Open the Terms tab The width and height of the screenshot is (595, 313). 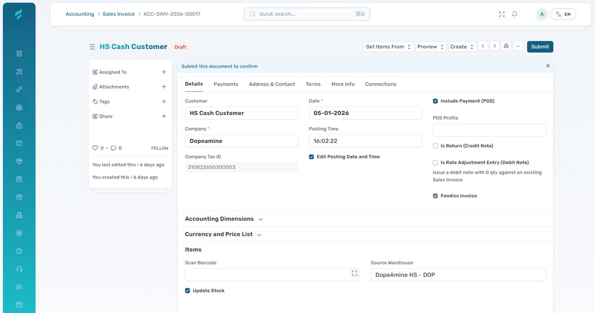pos(313,84)
